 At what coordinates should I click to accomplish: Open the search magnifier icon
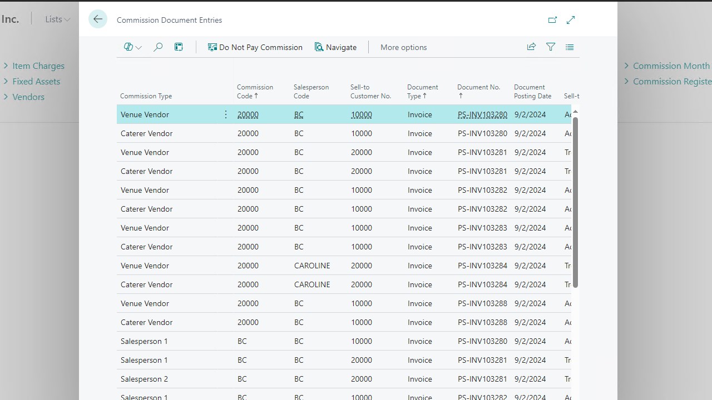[158, 47]
